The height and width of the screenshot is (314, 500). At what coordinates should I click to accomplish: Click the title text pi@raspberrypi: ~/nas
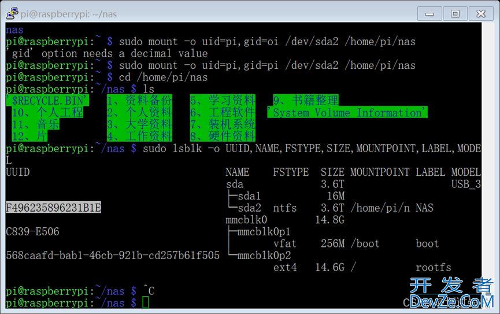pyautogui.click(x=69, y=14)
